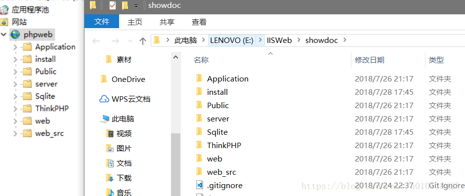Expand chevron after IISWeb breadcrumb
The height and width of the screenshot is (196, 465).
[298, 40]
